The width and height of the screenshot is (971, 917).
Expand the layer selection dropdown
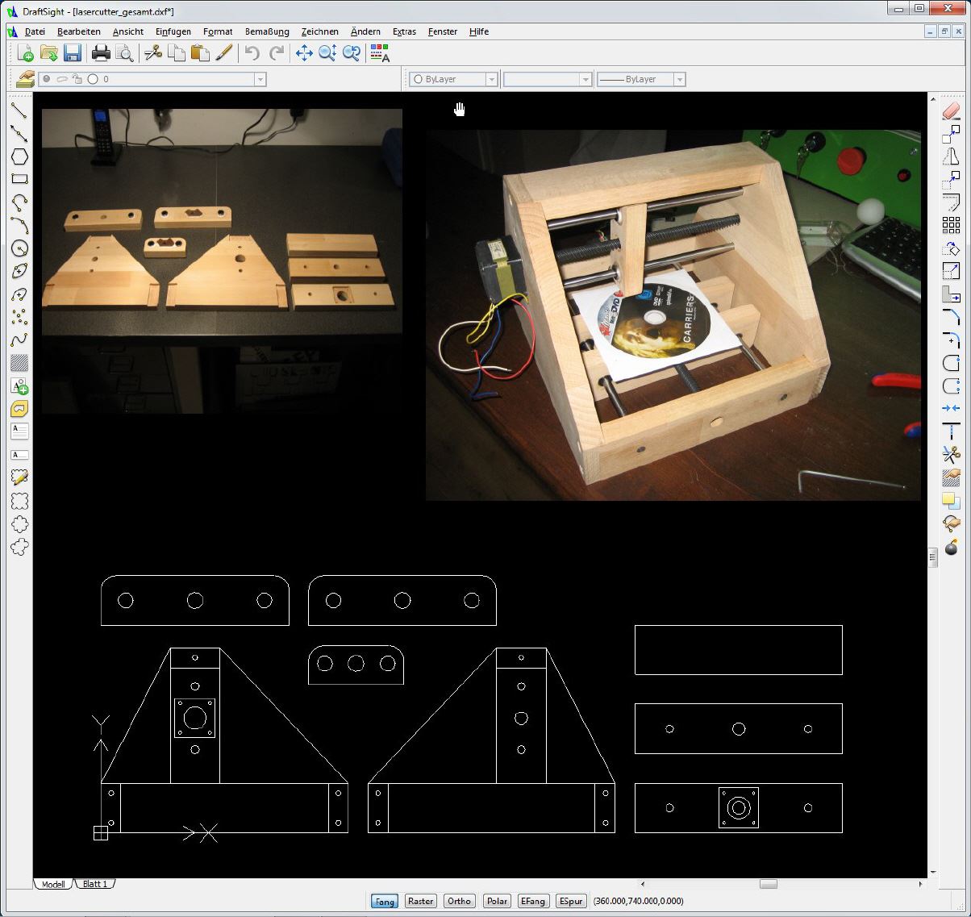(260, 79)
